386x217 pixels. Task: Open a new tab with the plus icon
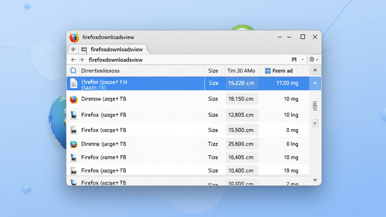(73, 49)
